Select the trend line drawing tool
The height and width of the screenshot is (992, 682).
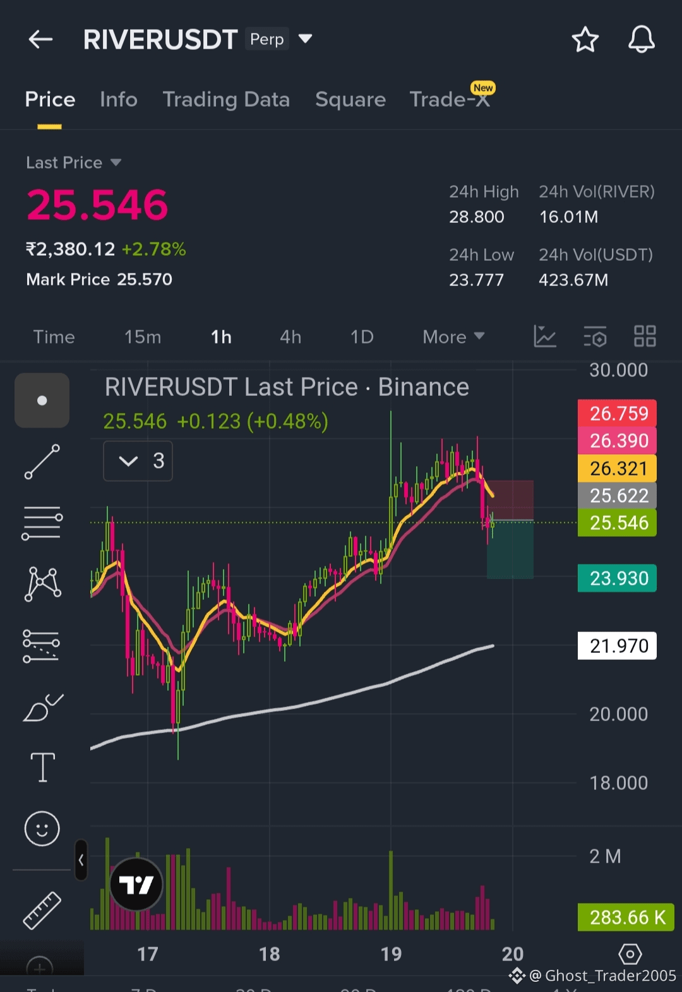(x=42, y=462)
